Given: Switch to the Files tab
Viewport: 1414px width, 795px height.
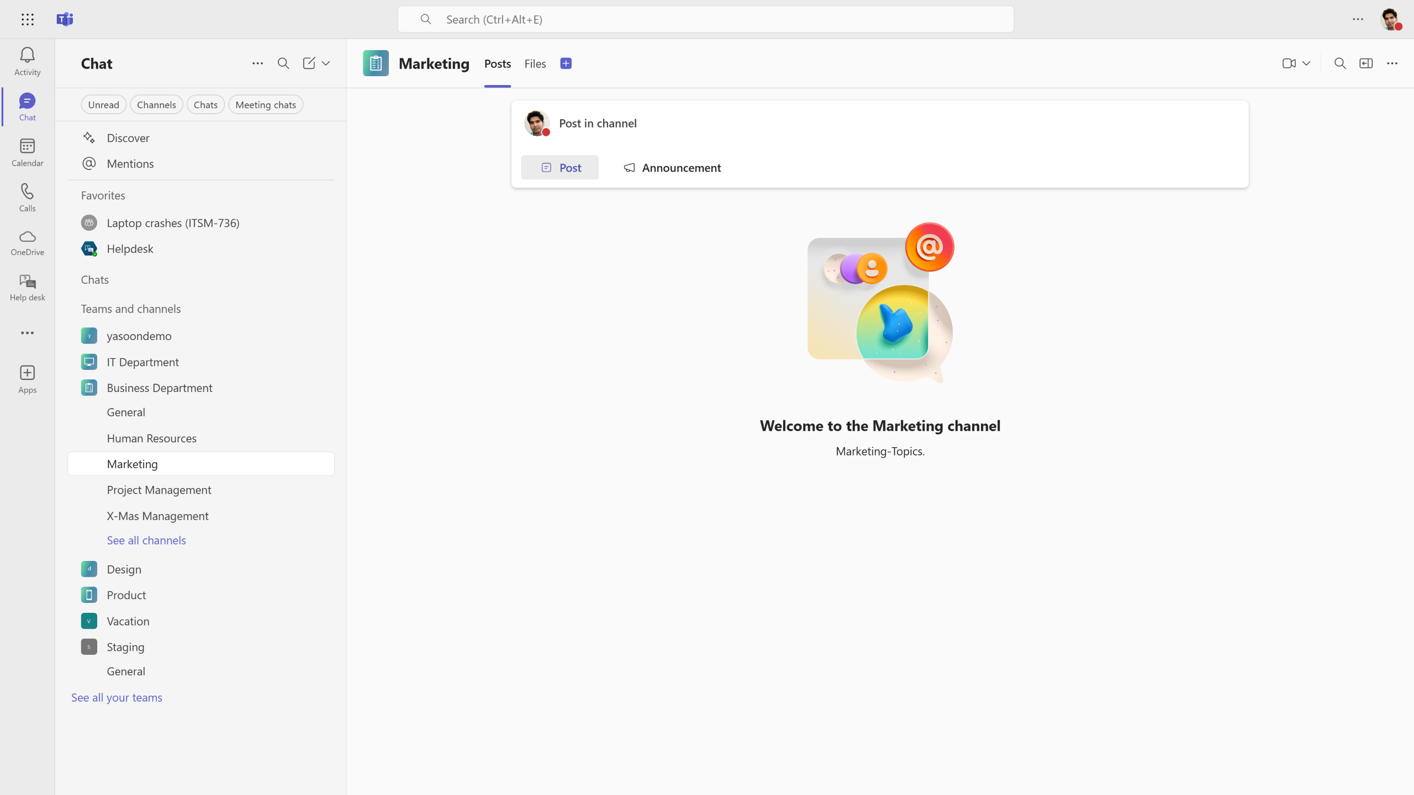Looking at the screenshot, I should (x=535, y=63).
